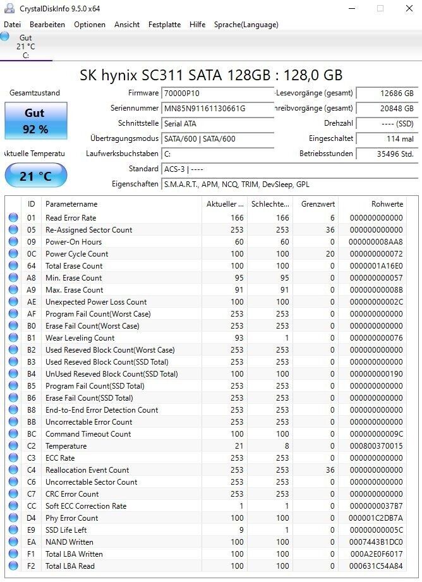Click the Grenzwert column header
422x582 pixels.
(315, 203)
